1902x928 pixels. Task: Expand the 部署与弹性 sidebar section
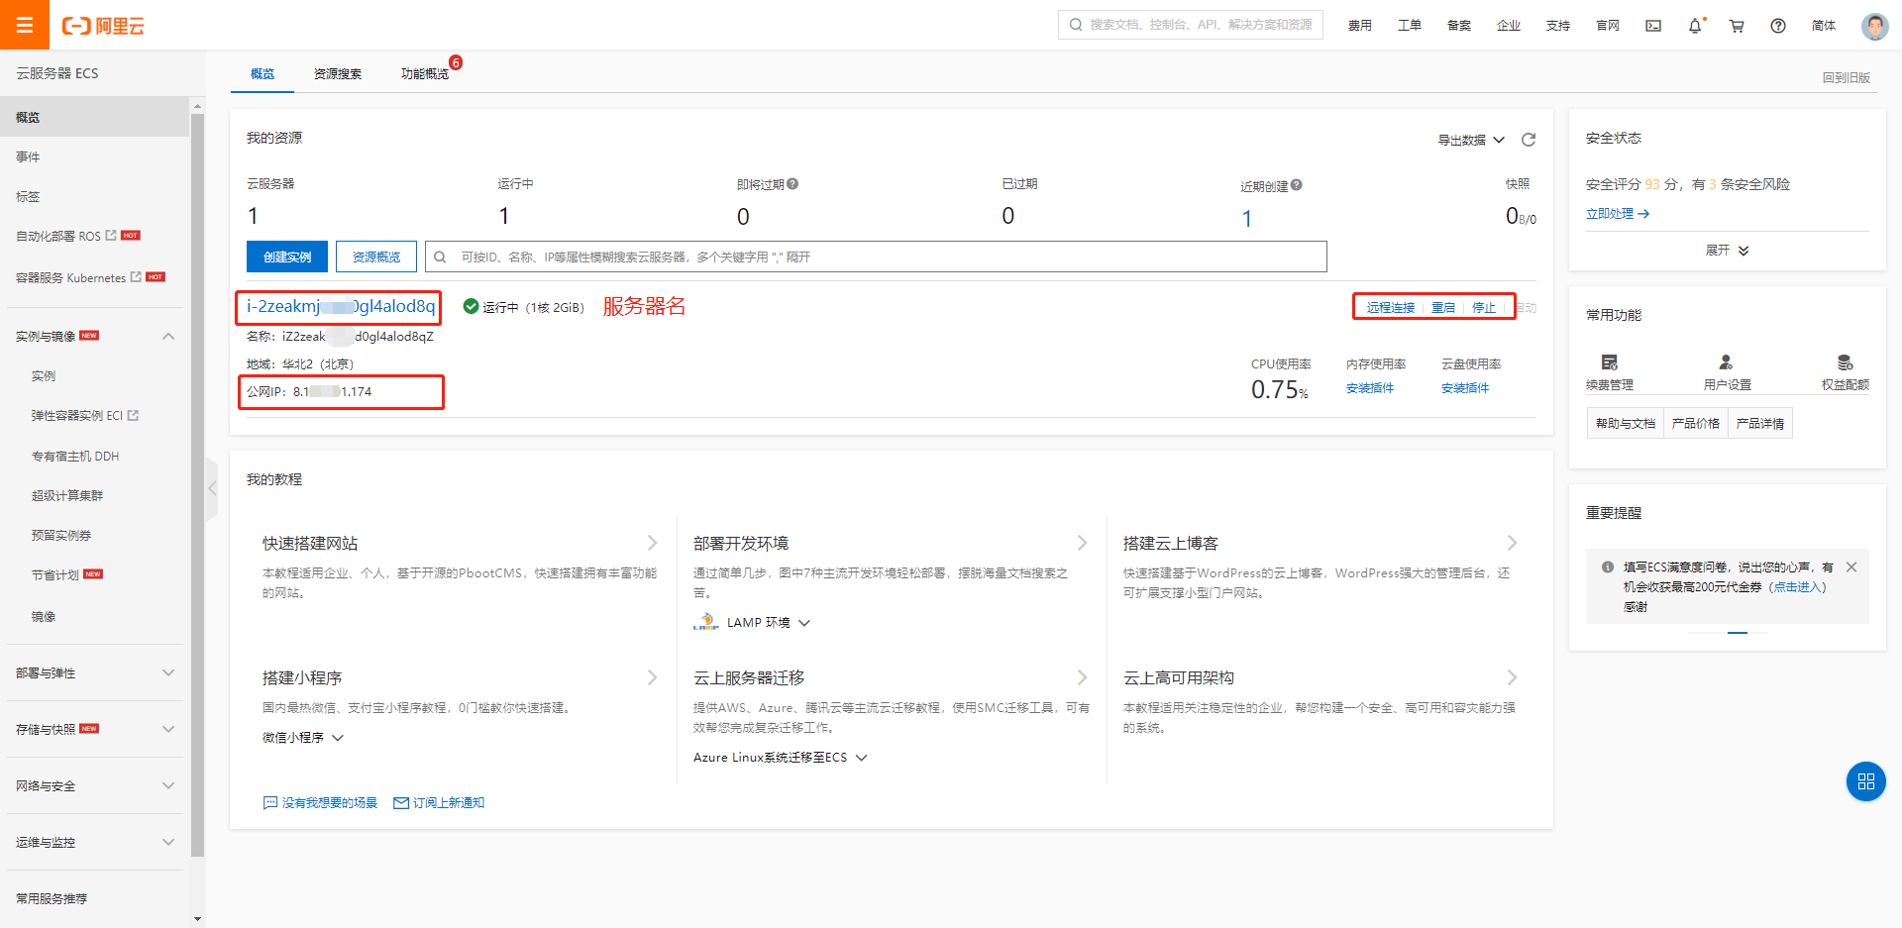pyautogui.click(x=168, y=673)
